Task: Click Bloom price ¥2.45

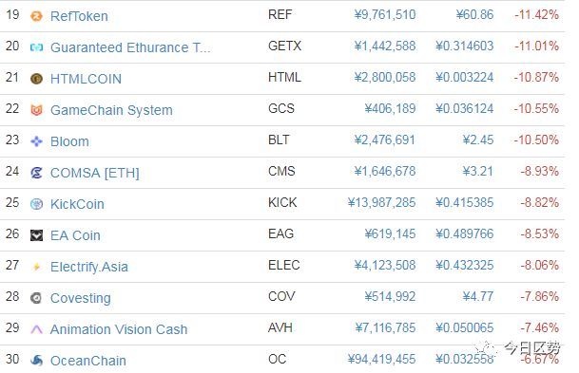Action: click(x=478, y=140)
